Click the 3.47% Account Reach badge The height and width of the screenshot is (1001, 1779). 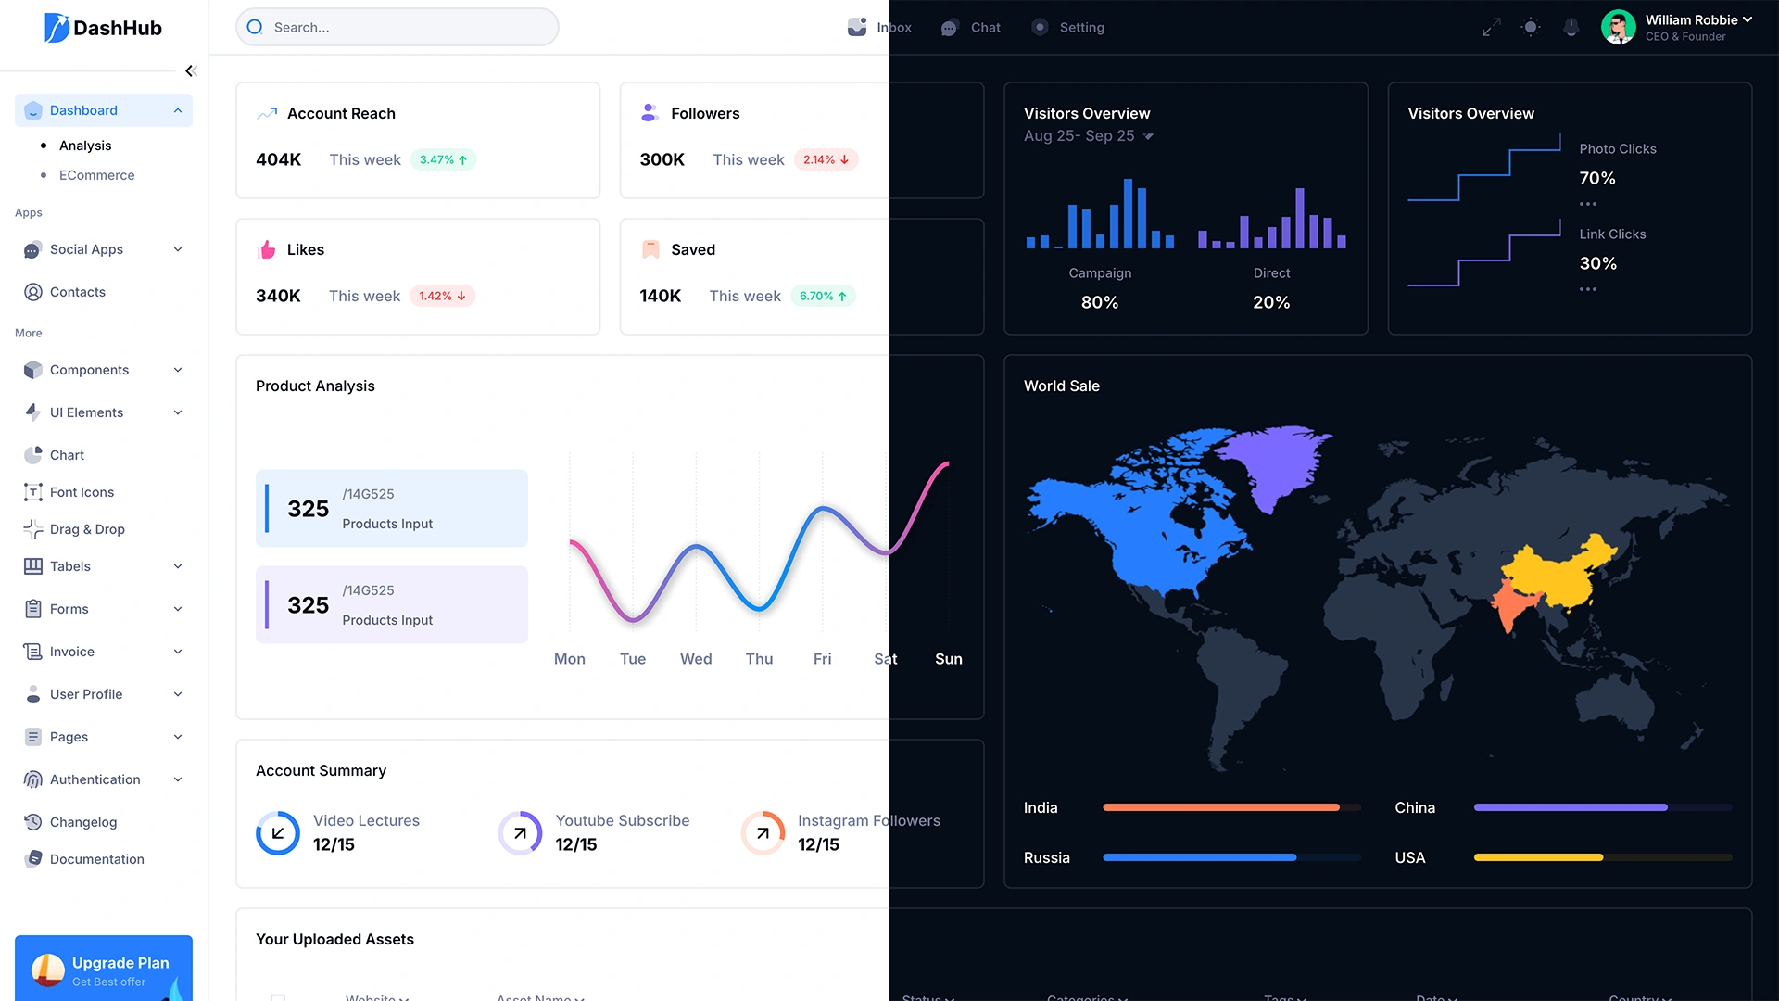443,159
